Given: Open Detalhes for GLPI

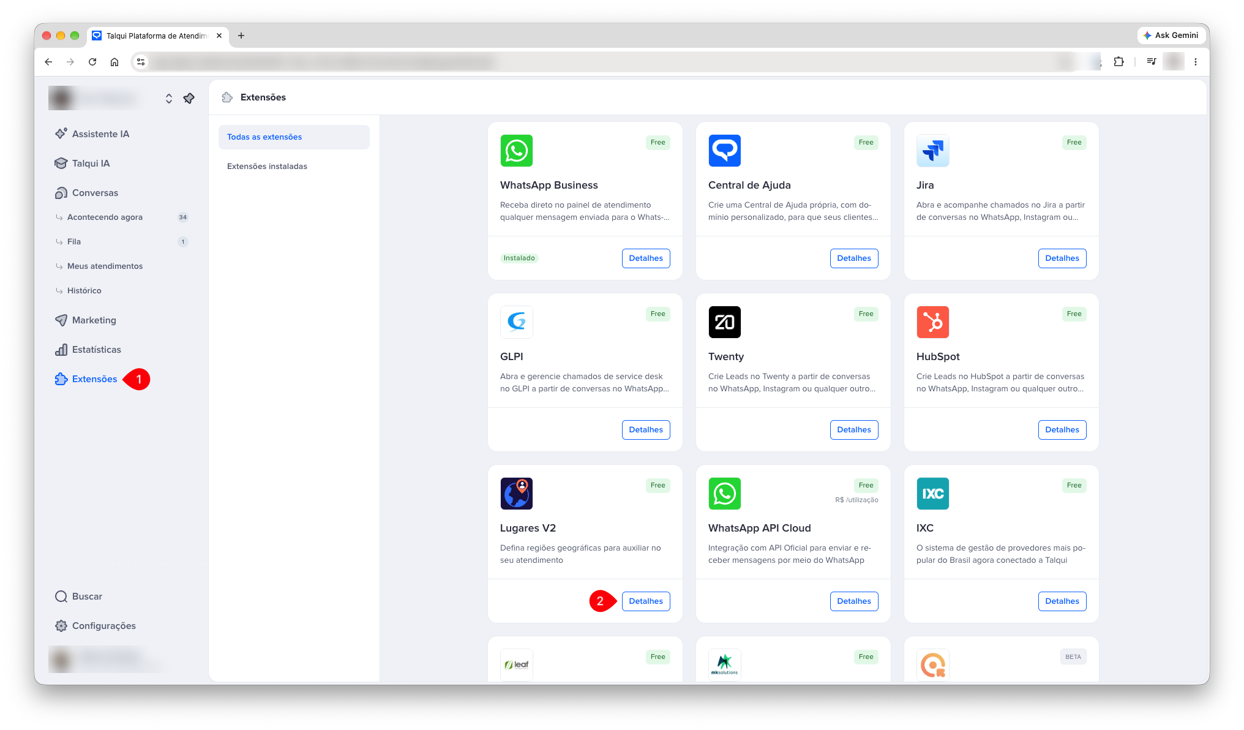Looking at the screenshot, I should (646, 430).
